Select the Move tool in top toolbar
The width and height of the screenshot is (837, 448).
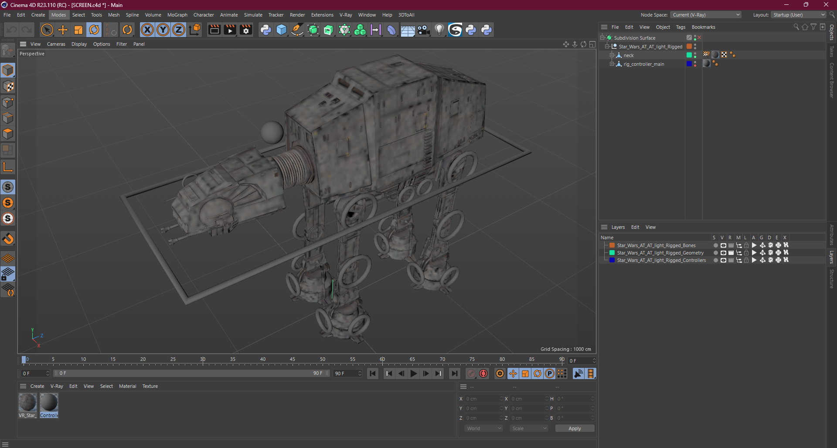click(63, 30)
